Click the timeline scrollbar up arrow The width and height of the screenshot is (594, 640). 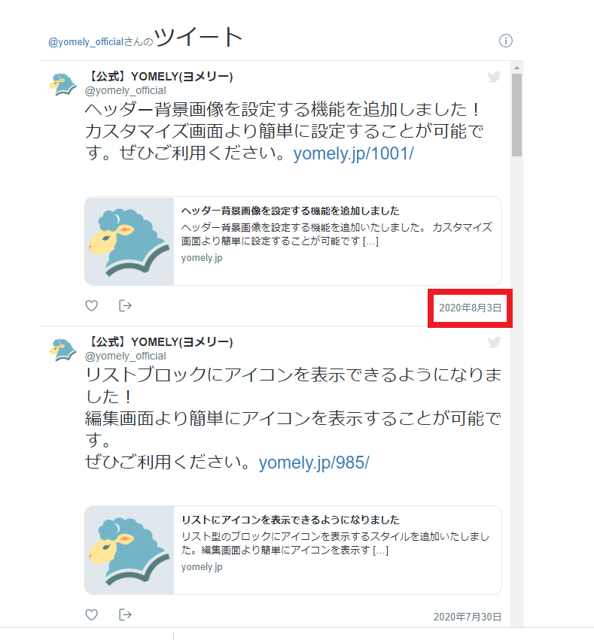pos(516,68)
